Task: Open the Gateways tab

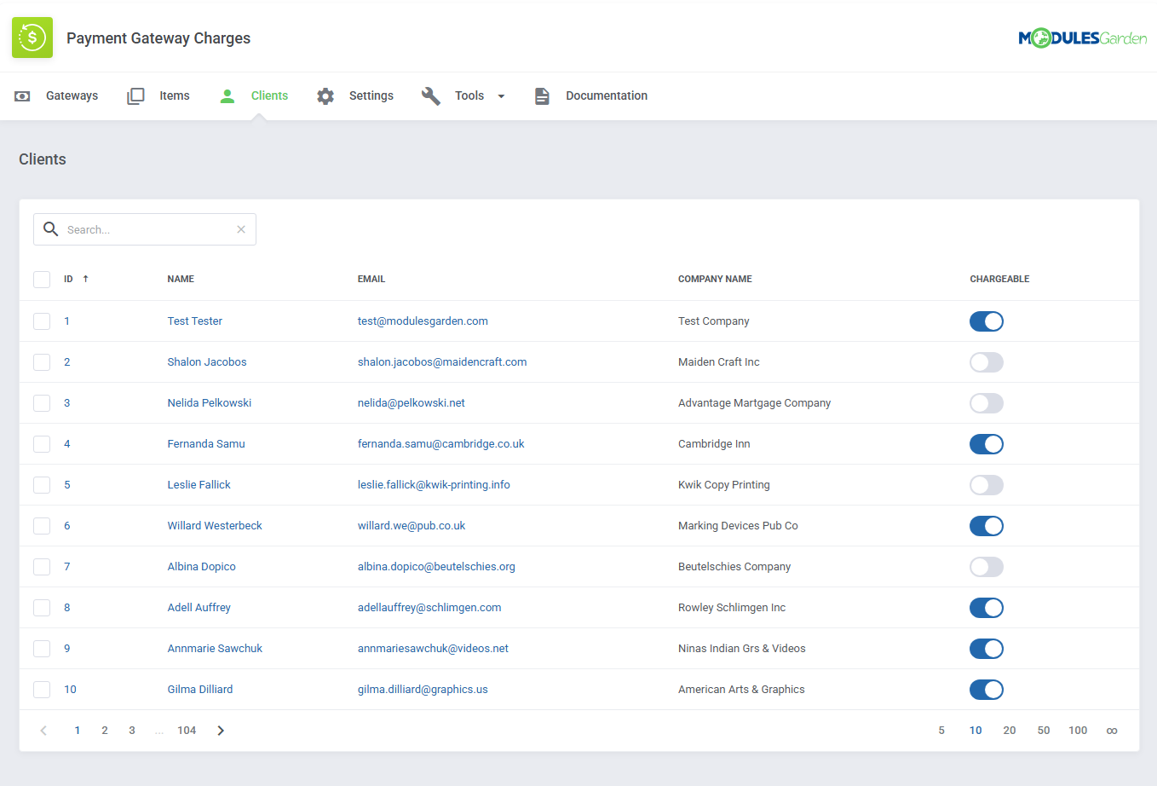Action: [72, 95]
